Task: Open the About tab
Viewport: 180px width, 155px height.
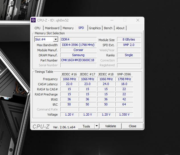Action: [120, 28]
